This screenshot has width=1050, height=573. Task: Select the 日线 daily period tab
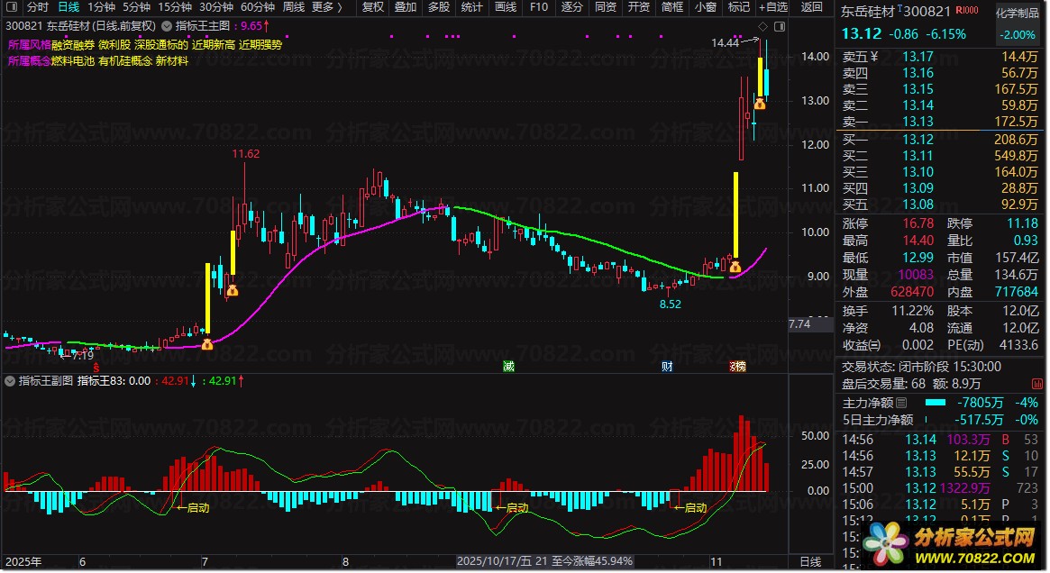tap(68, 6)
